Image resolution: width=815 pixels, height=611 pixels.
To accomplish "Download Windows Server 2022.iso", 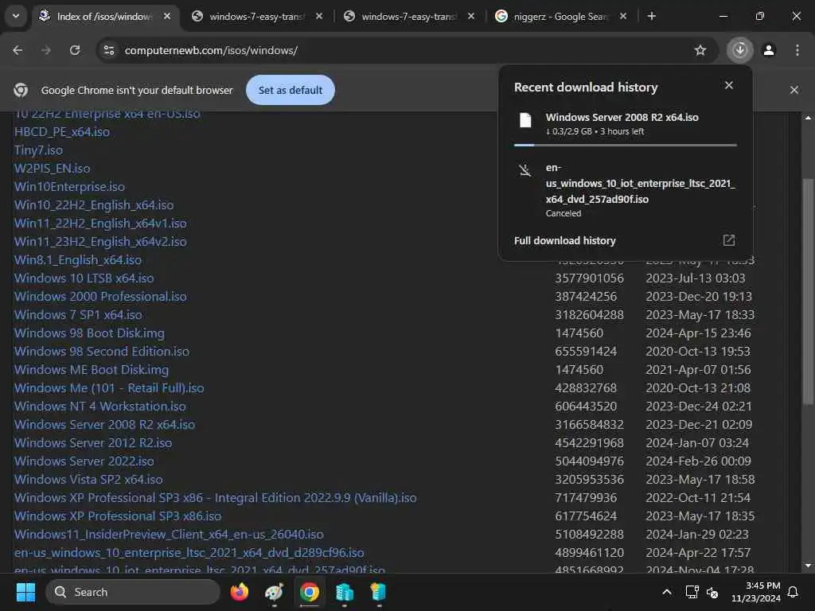I will click(84, 461).
